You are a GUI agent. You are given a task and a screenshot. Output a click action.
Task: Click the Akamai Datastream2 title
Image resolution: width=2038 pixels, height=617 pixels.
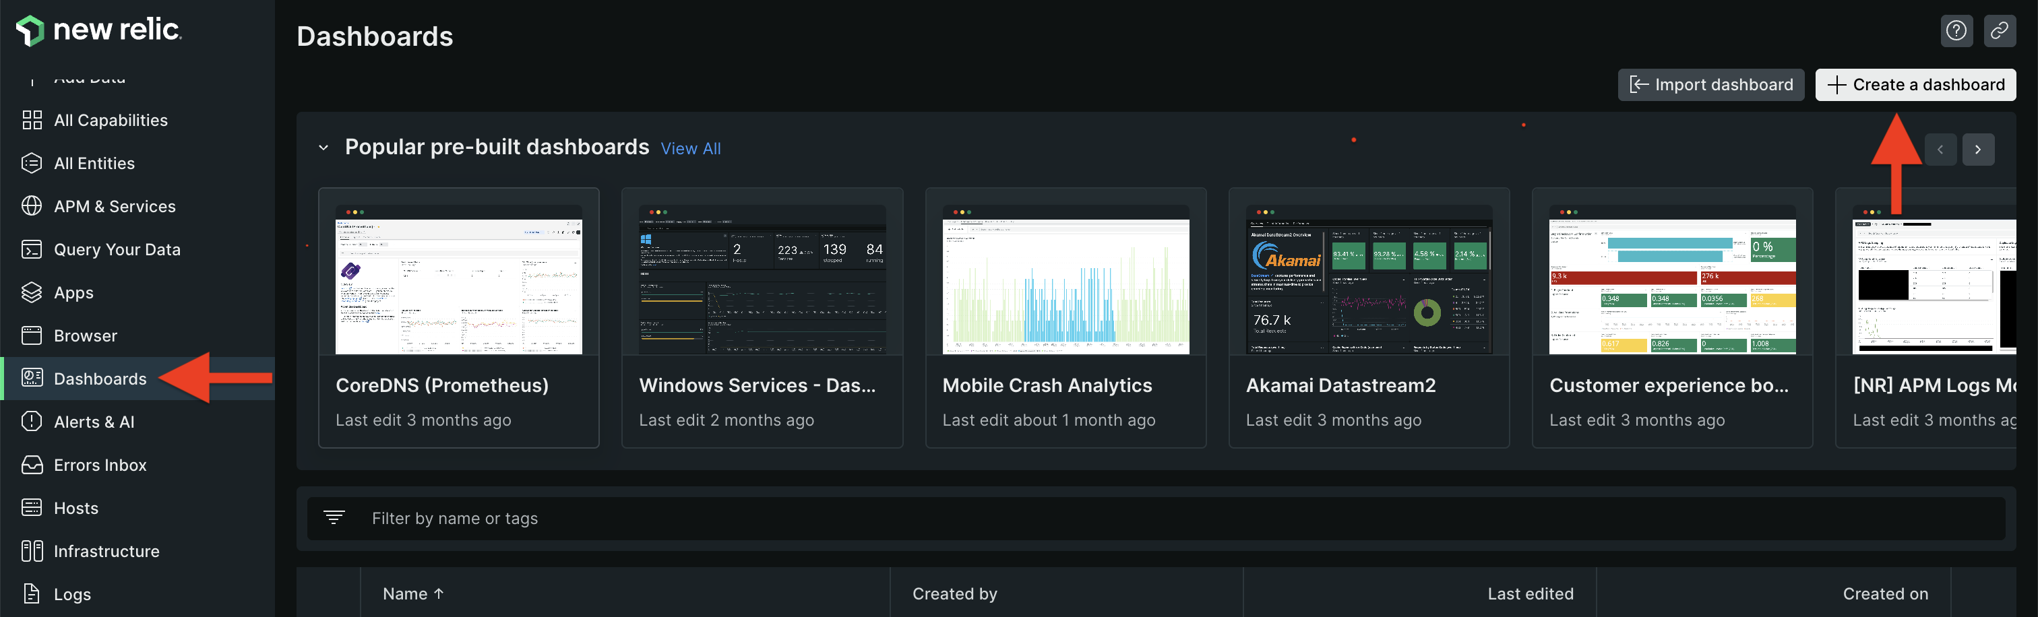(1340, 385)
